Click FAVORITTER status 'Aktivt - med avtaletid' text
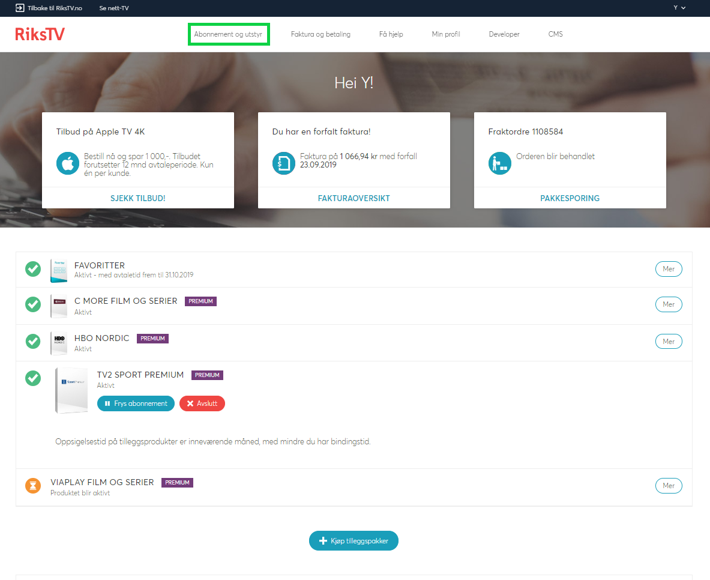 (x=134, y=275)
